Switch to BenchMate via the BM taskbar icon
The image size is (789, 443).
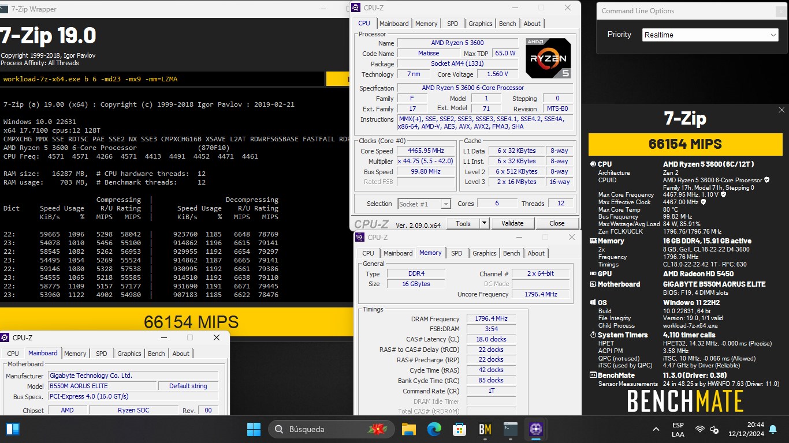click(x=485, y=429)
